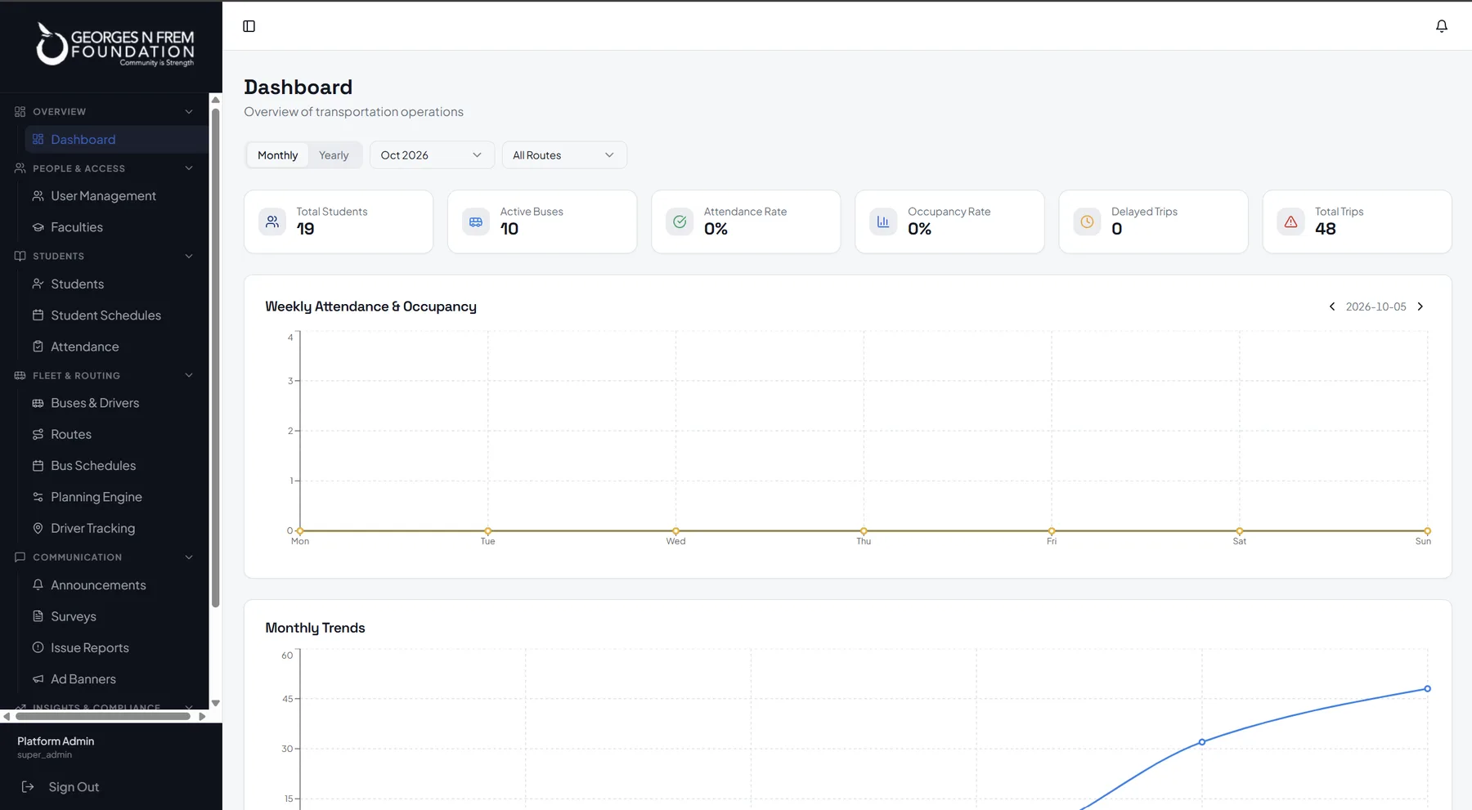Collapse the Communication section

[105, 557]
